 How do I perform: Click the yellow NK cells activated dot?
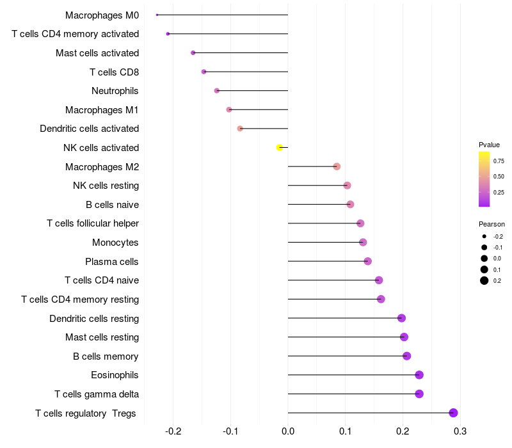[279, 148]
